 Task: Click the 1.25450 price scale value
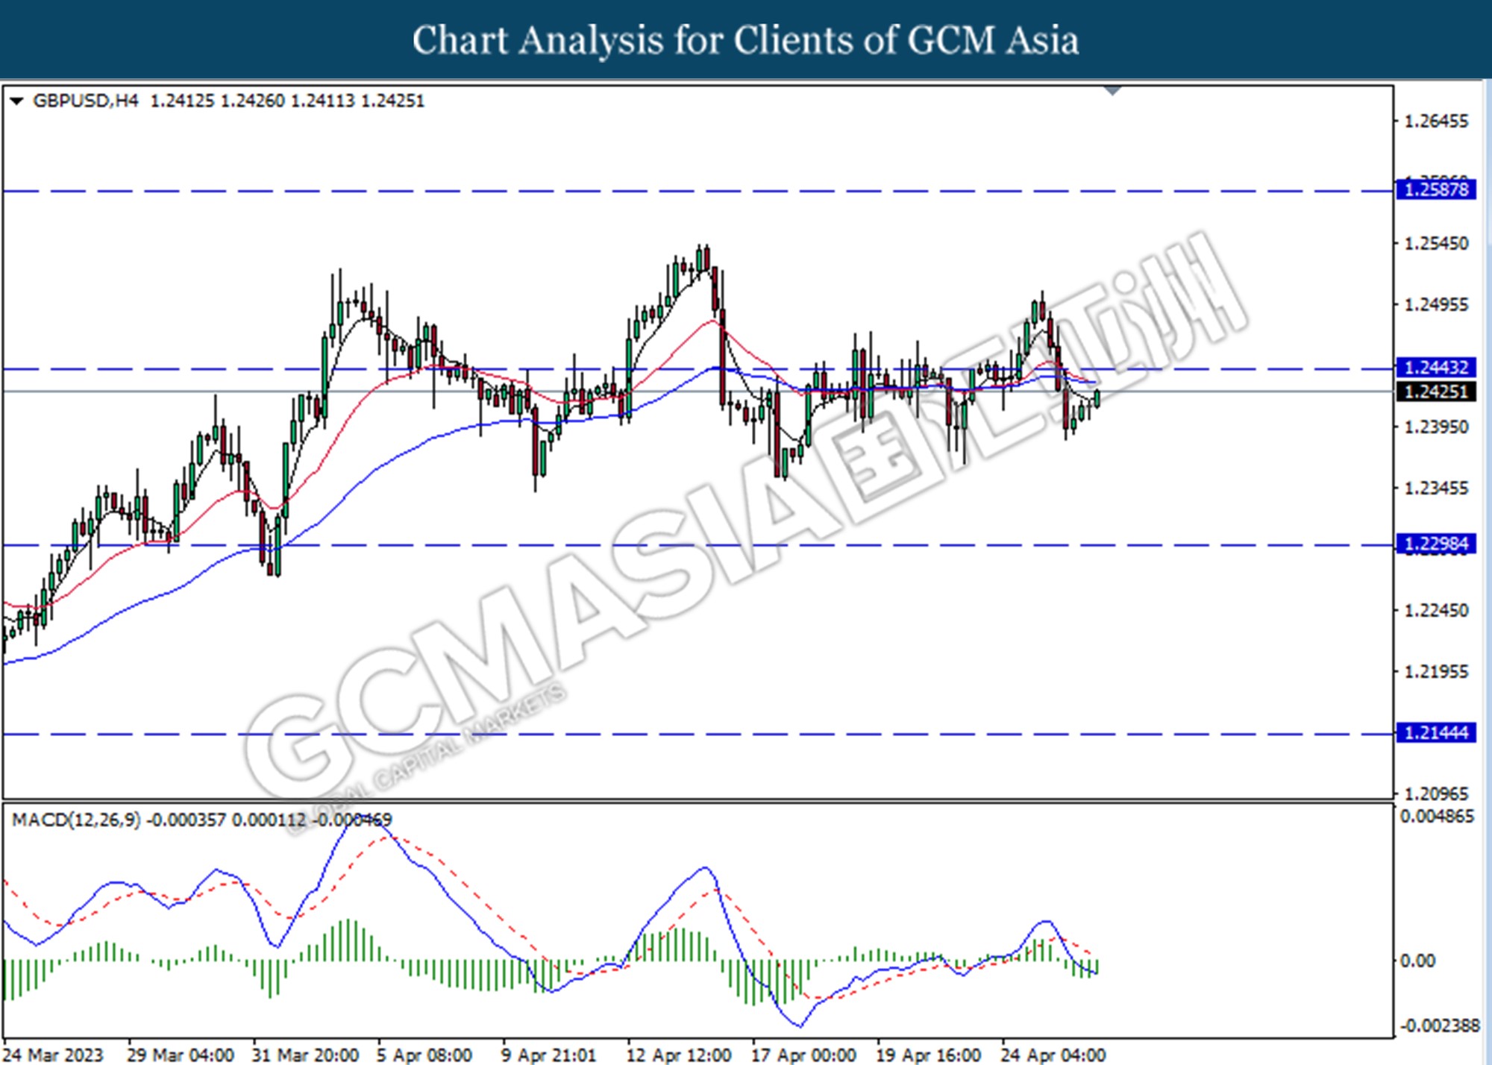click(x=1436, y=243)
